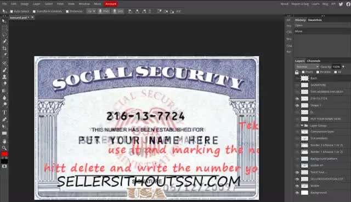Hide the Background layer eye icon
Screen dimensions: 351x202
click(297, 193)
